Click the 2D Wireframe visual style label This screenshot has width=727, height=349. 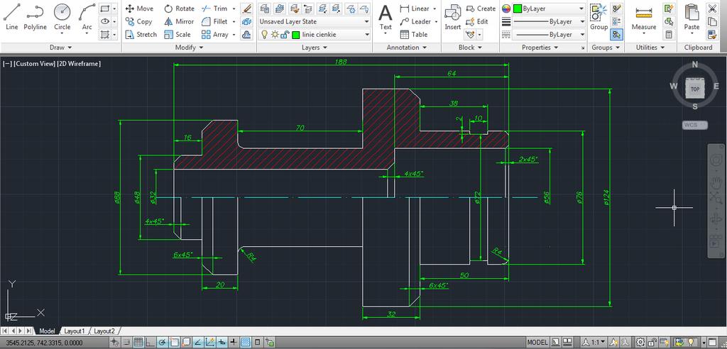pyautogui.click(x=78, y=64)
